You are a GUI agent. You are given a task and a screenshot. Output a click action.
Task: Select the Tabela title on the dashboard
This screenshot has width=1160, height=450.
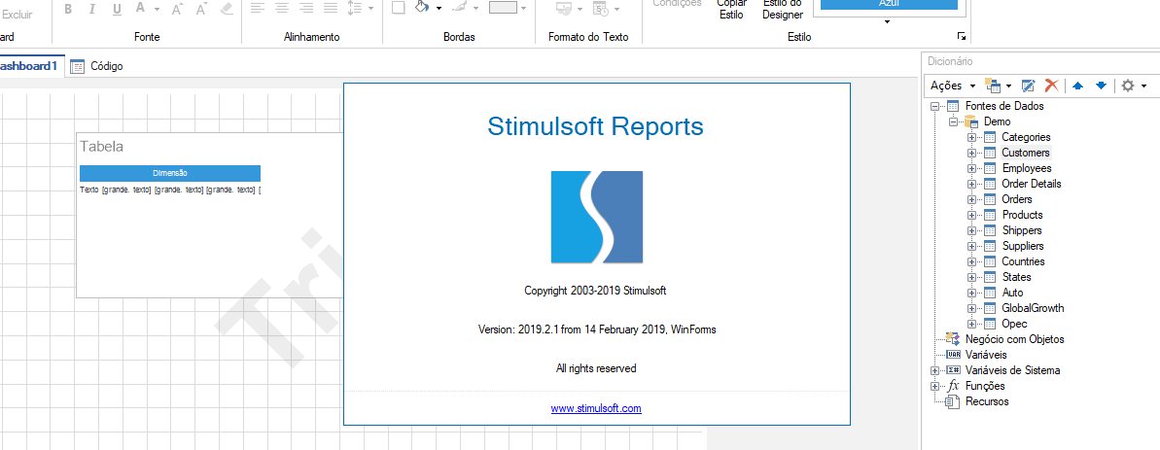[x=101, y=147]
